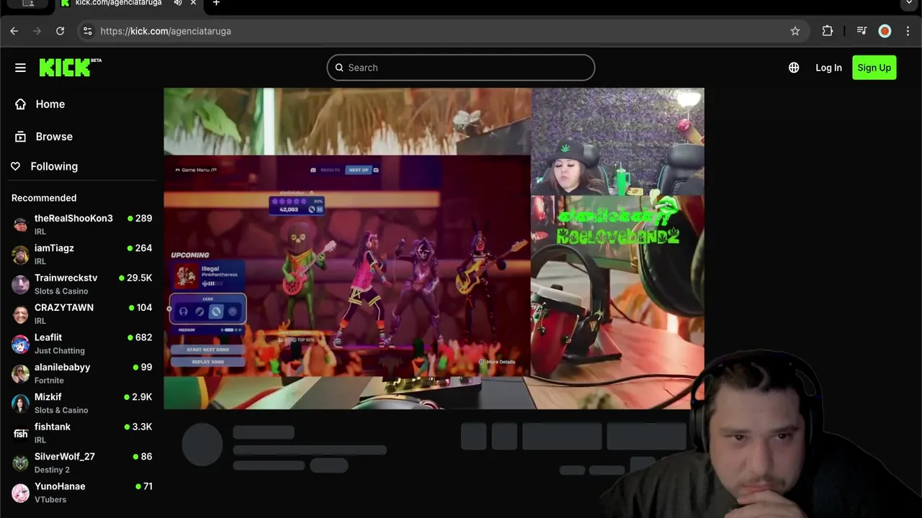Open theRealShooKon3 avatar

[20, 224]
